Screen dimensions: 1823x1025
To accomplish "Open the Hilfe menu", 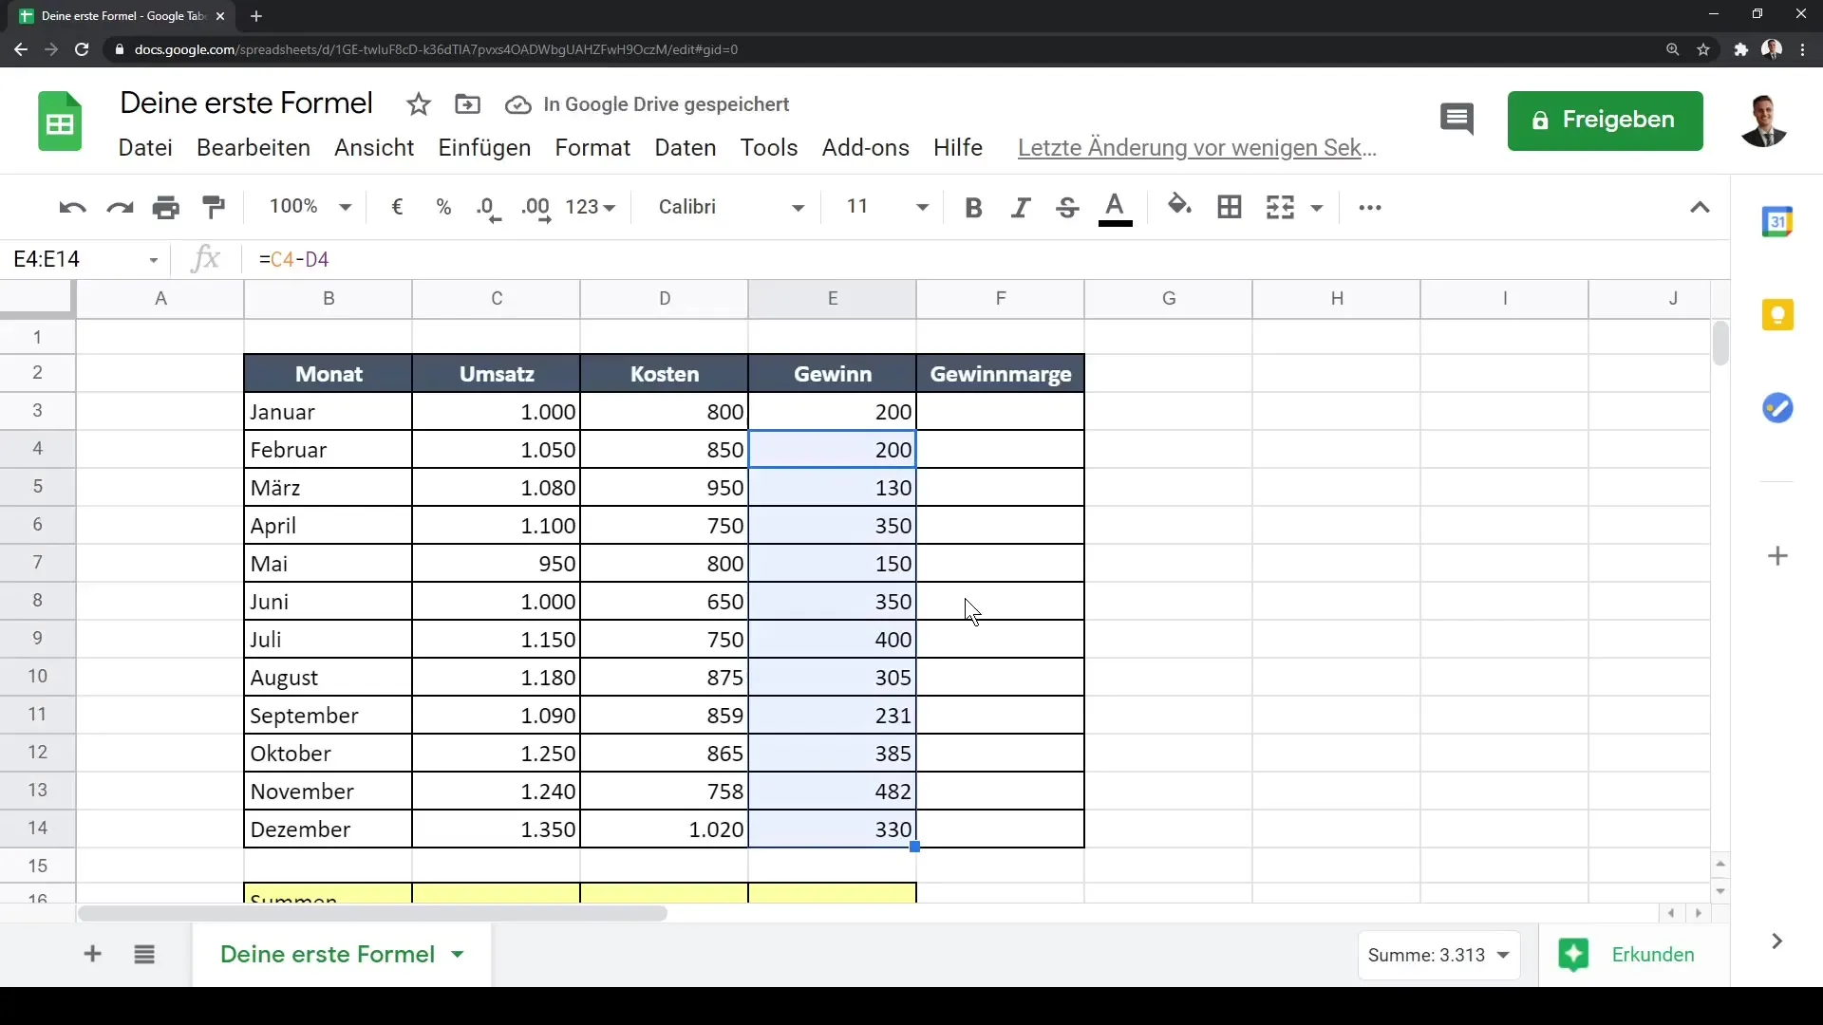I will (x=958, y=148).
